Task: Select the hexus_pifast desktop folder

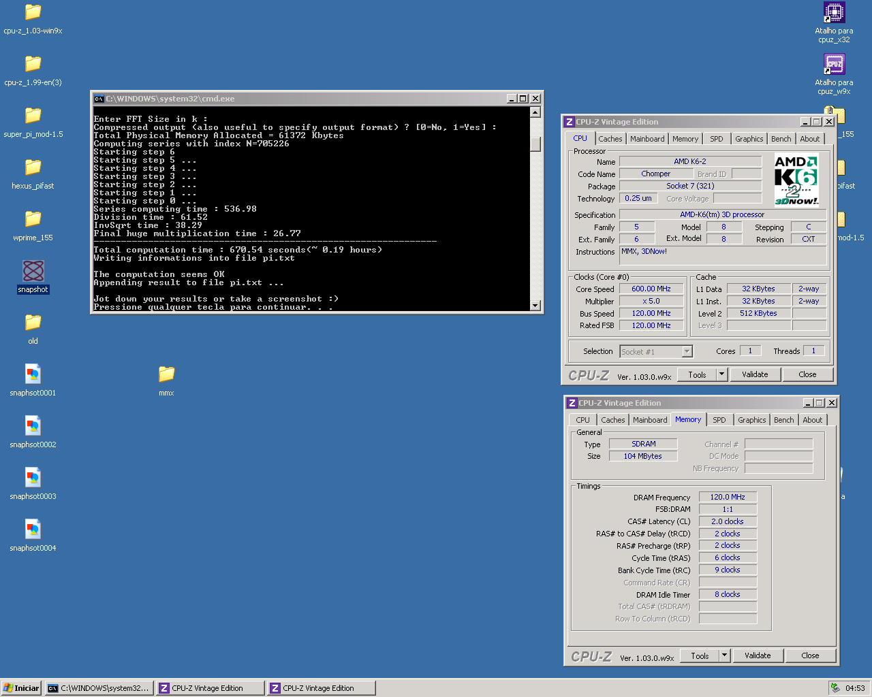Action: (x=33, y=167)
